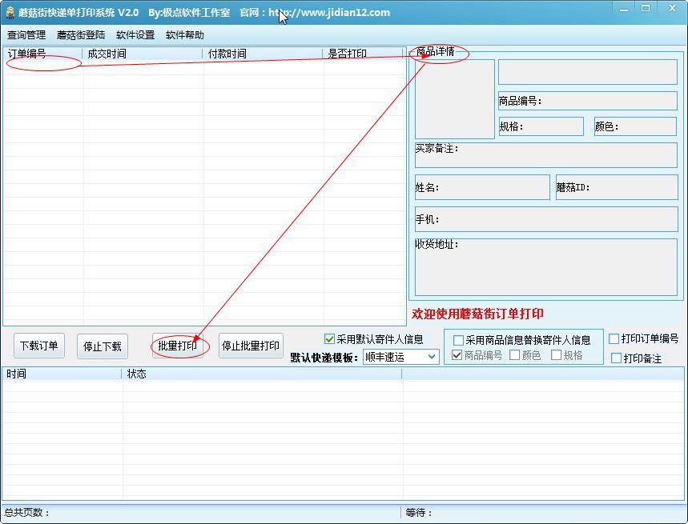Click the 付款时间 column header
This screenshot has height=524, width=688.
[x=263, y=54]
